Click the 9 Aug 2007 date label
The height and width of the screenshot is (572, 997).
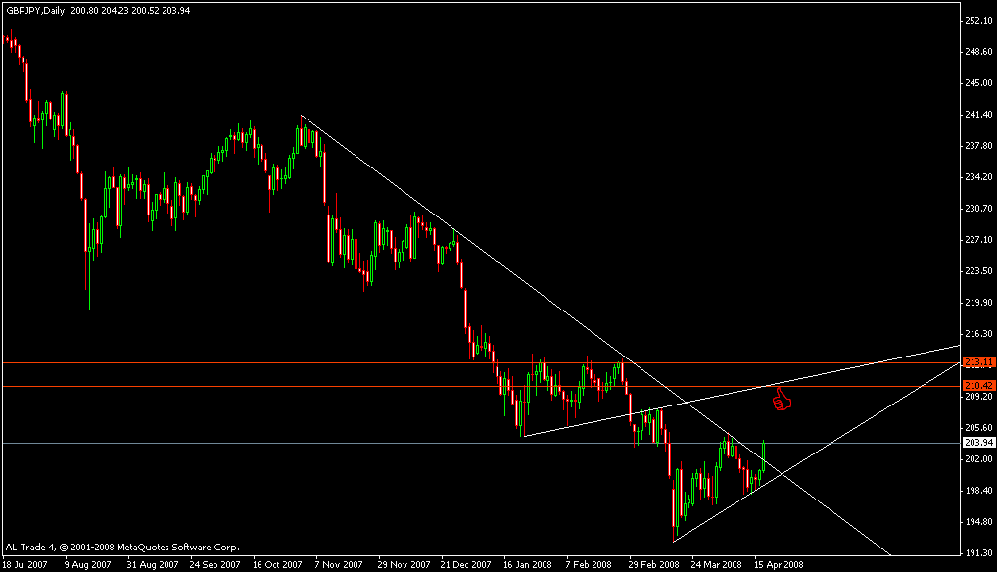[88, 564]
